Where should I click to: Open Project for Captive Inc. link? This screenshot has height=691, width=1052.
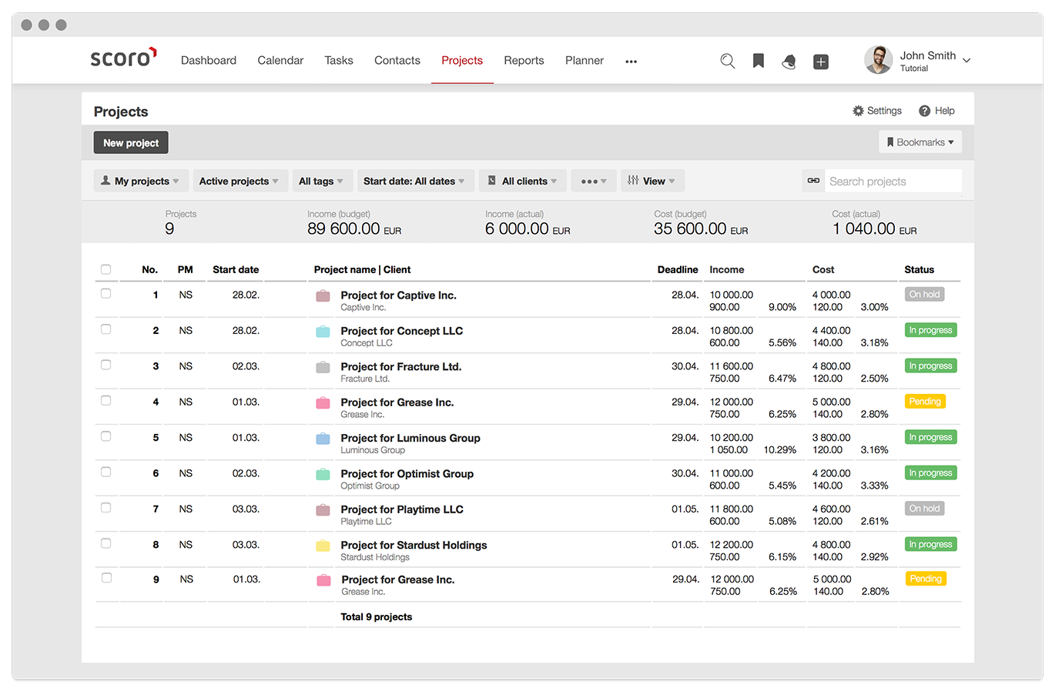(x=399, y=295)
